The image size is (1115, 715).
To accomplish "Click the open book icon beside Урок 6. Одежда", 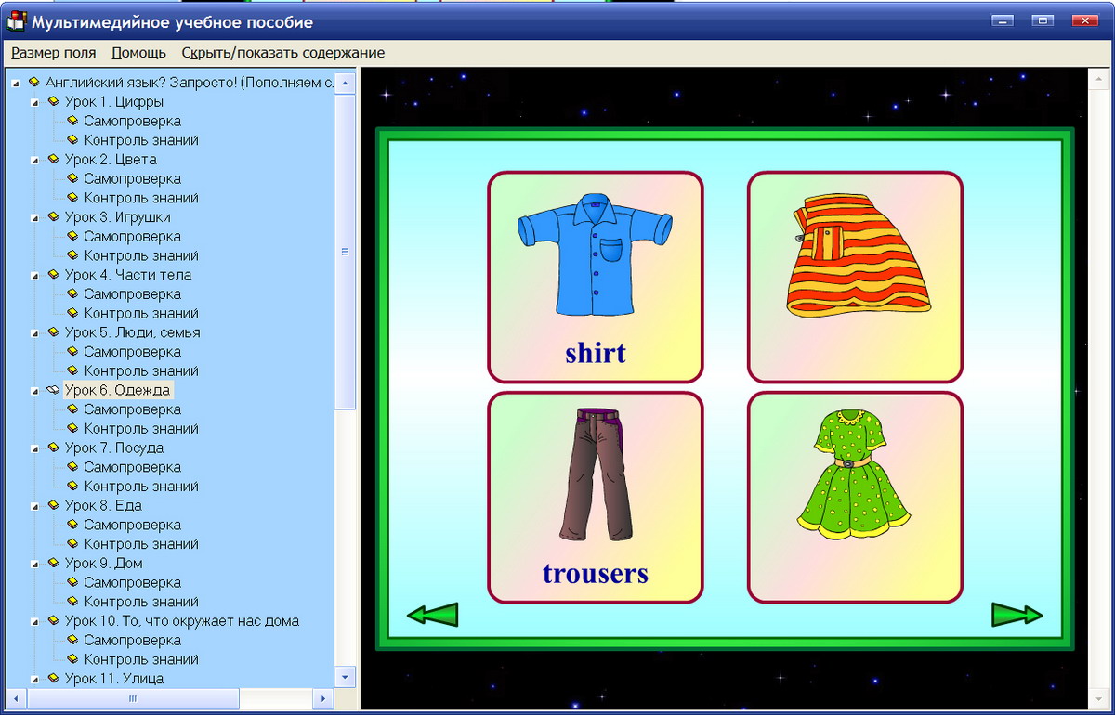I will [x=53, y=391].
